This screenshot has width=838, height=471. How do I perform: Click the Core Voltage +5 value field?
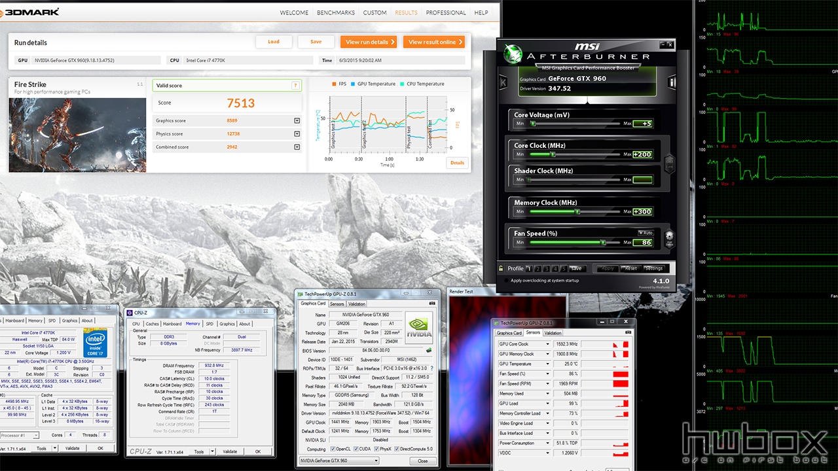(x=643, y=123)
